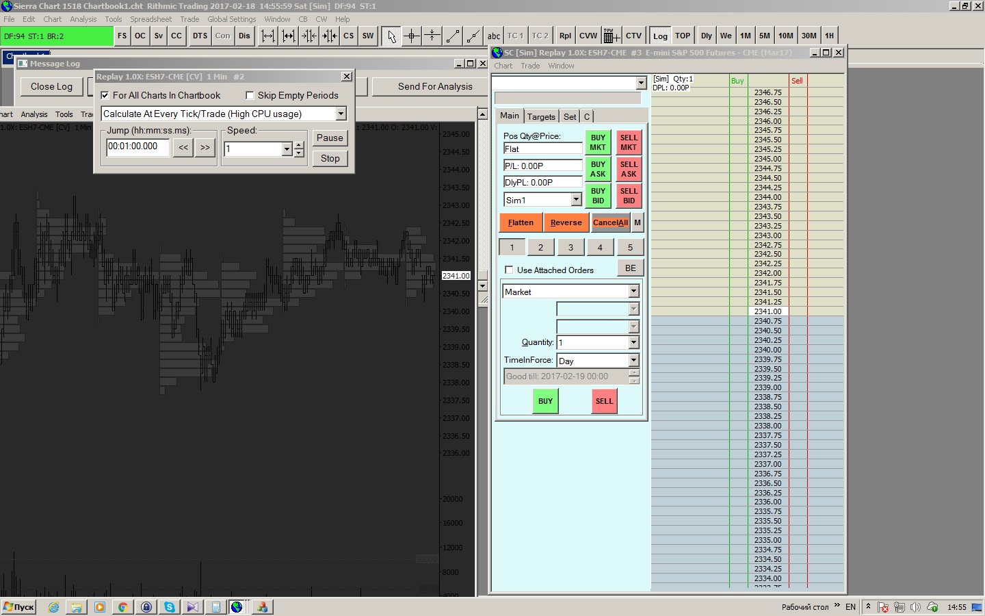Viewport: 985px width, 616px height.
Task: Click the second bar spacing arrows icon
Action: pos(289,36)
